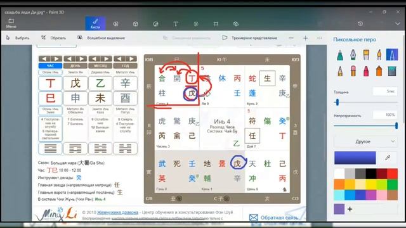The width and height of the screenshot is (406, 228).
Task: Select the Calligraphy pen brush
Action: tap(353, 55)
